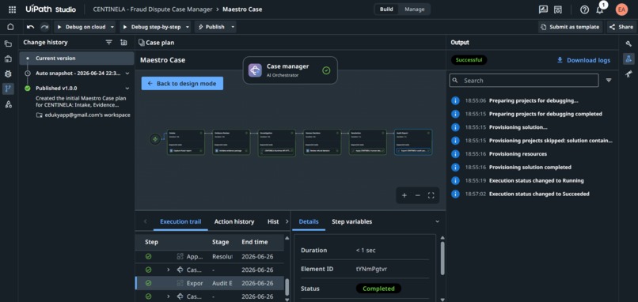Show next tabs with right chevron

click(287, 221)
